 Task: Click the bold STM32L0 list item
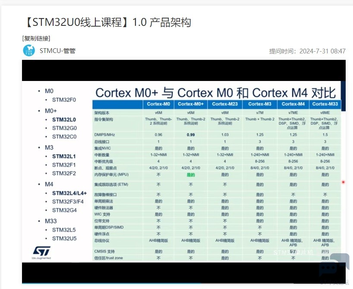64,120
